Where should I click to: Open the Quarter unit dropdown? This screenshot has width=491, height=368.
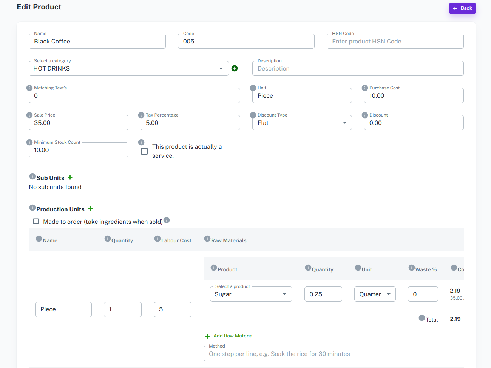(375, 294)
